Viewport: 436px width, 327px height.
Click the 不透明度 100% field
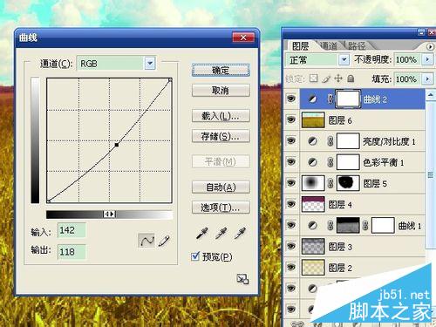click(x=407, y=59)
